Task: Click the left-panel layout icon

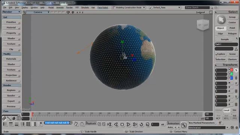Action: pyautogui.click(x=5, y=124)
